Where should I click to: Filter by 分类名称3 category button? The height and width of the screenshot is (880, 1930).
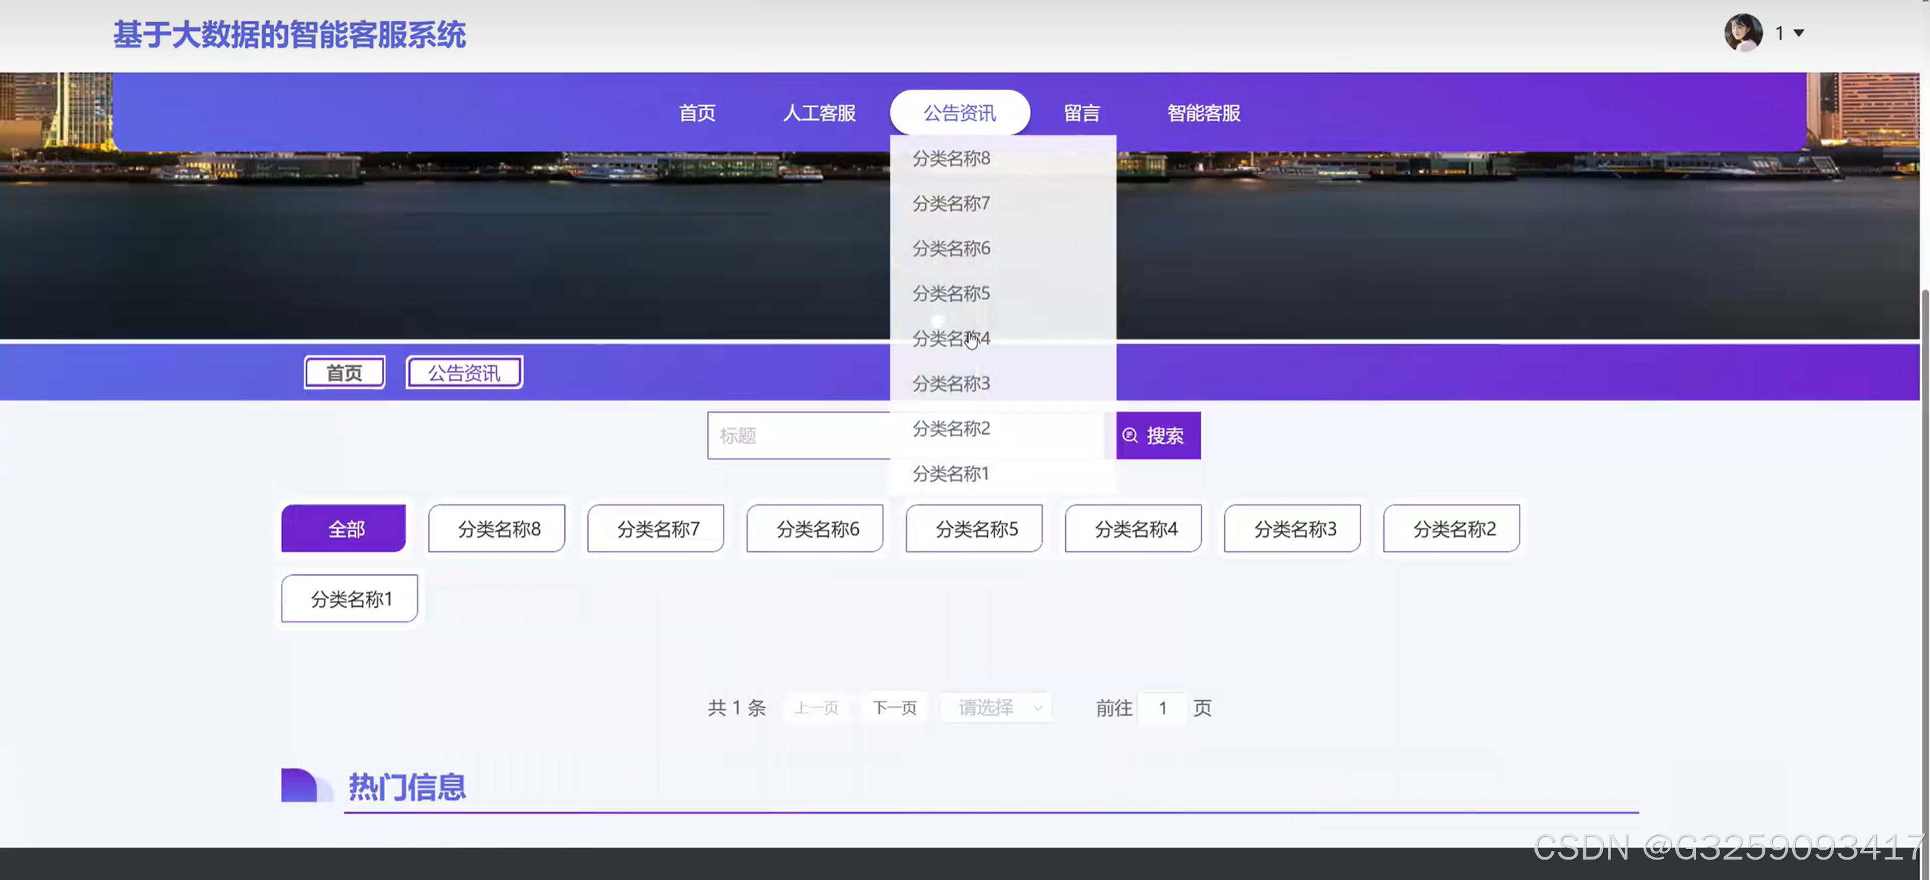(x=1292, y=528)
